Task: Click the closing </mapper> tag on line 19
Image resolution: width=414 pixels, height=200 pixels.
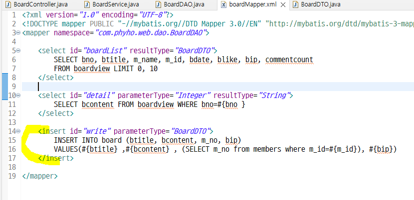Action: (40, 176)
